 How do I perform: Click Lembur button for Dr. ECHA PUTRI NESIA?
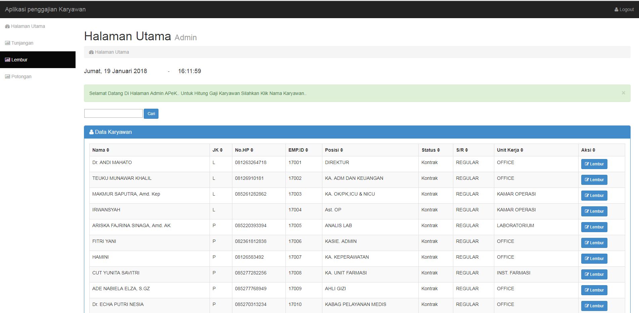pyautogui.click(x=594, y=306)
